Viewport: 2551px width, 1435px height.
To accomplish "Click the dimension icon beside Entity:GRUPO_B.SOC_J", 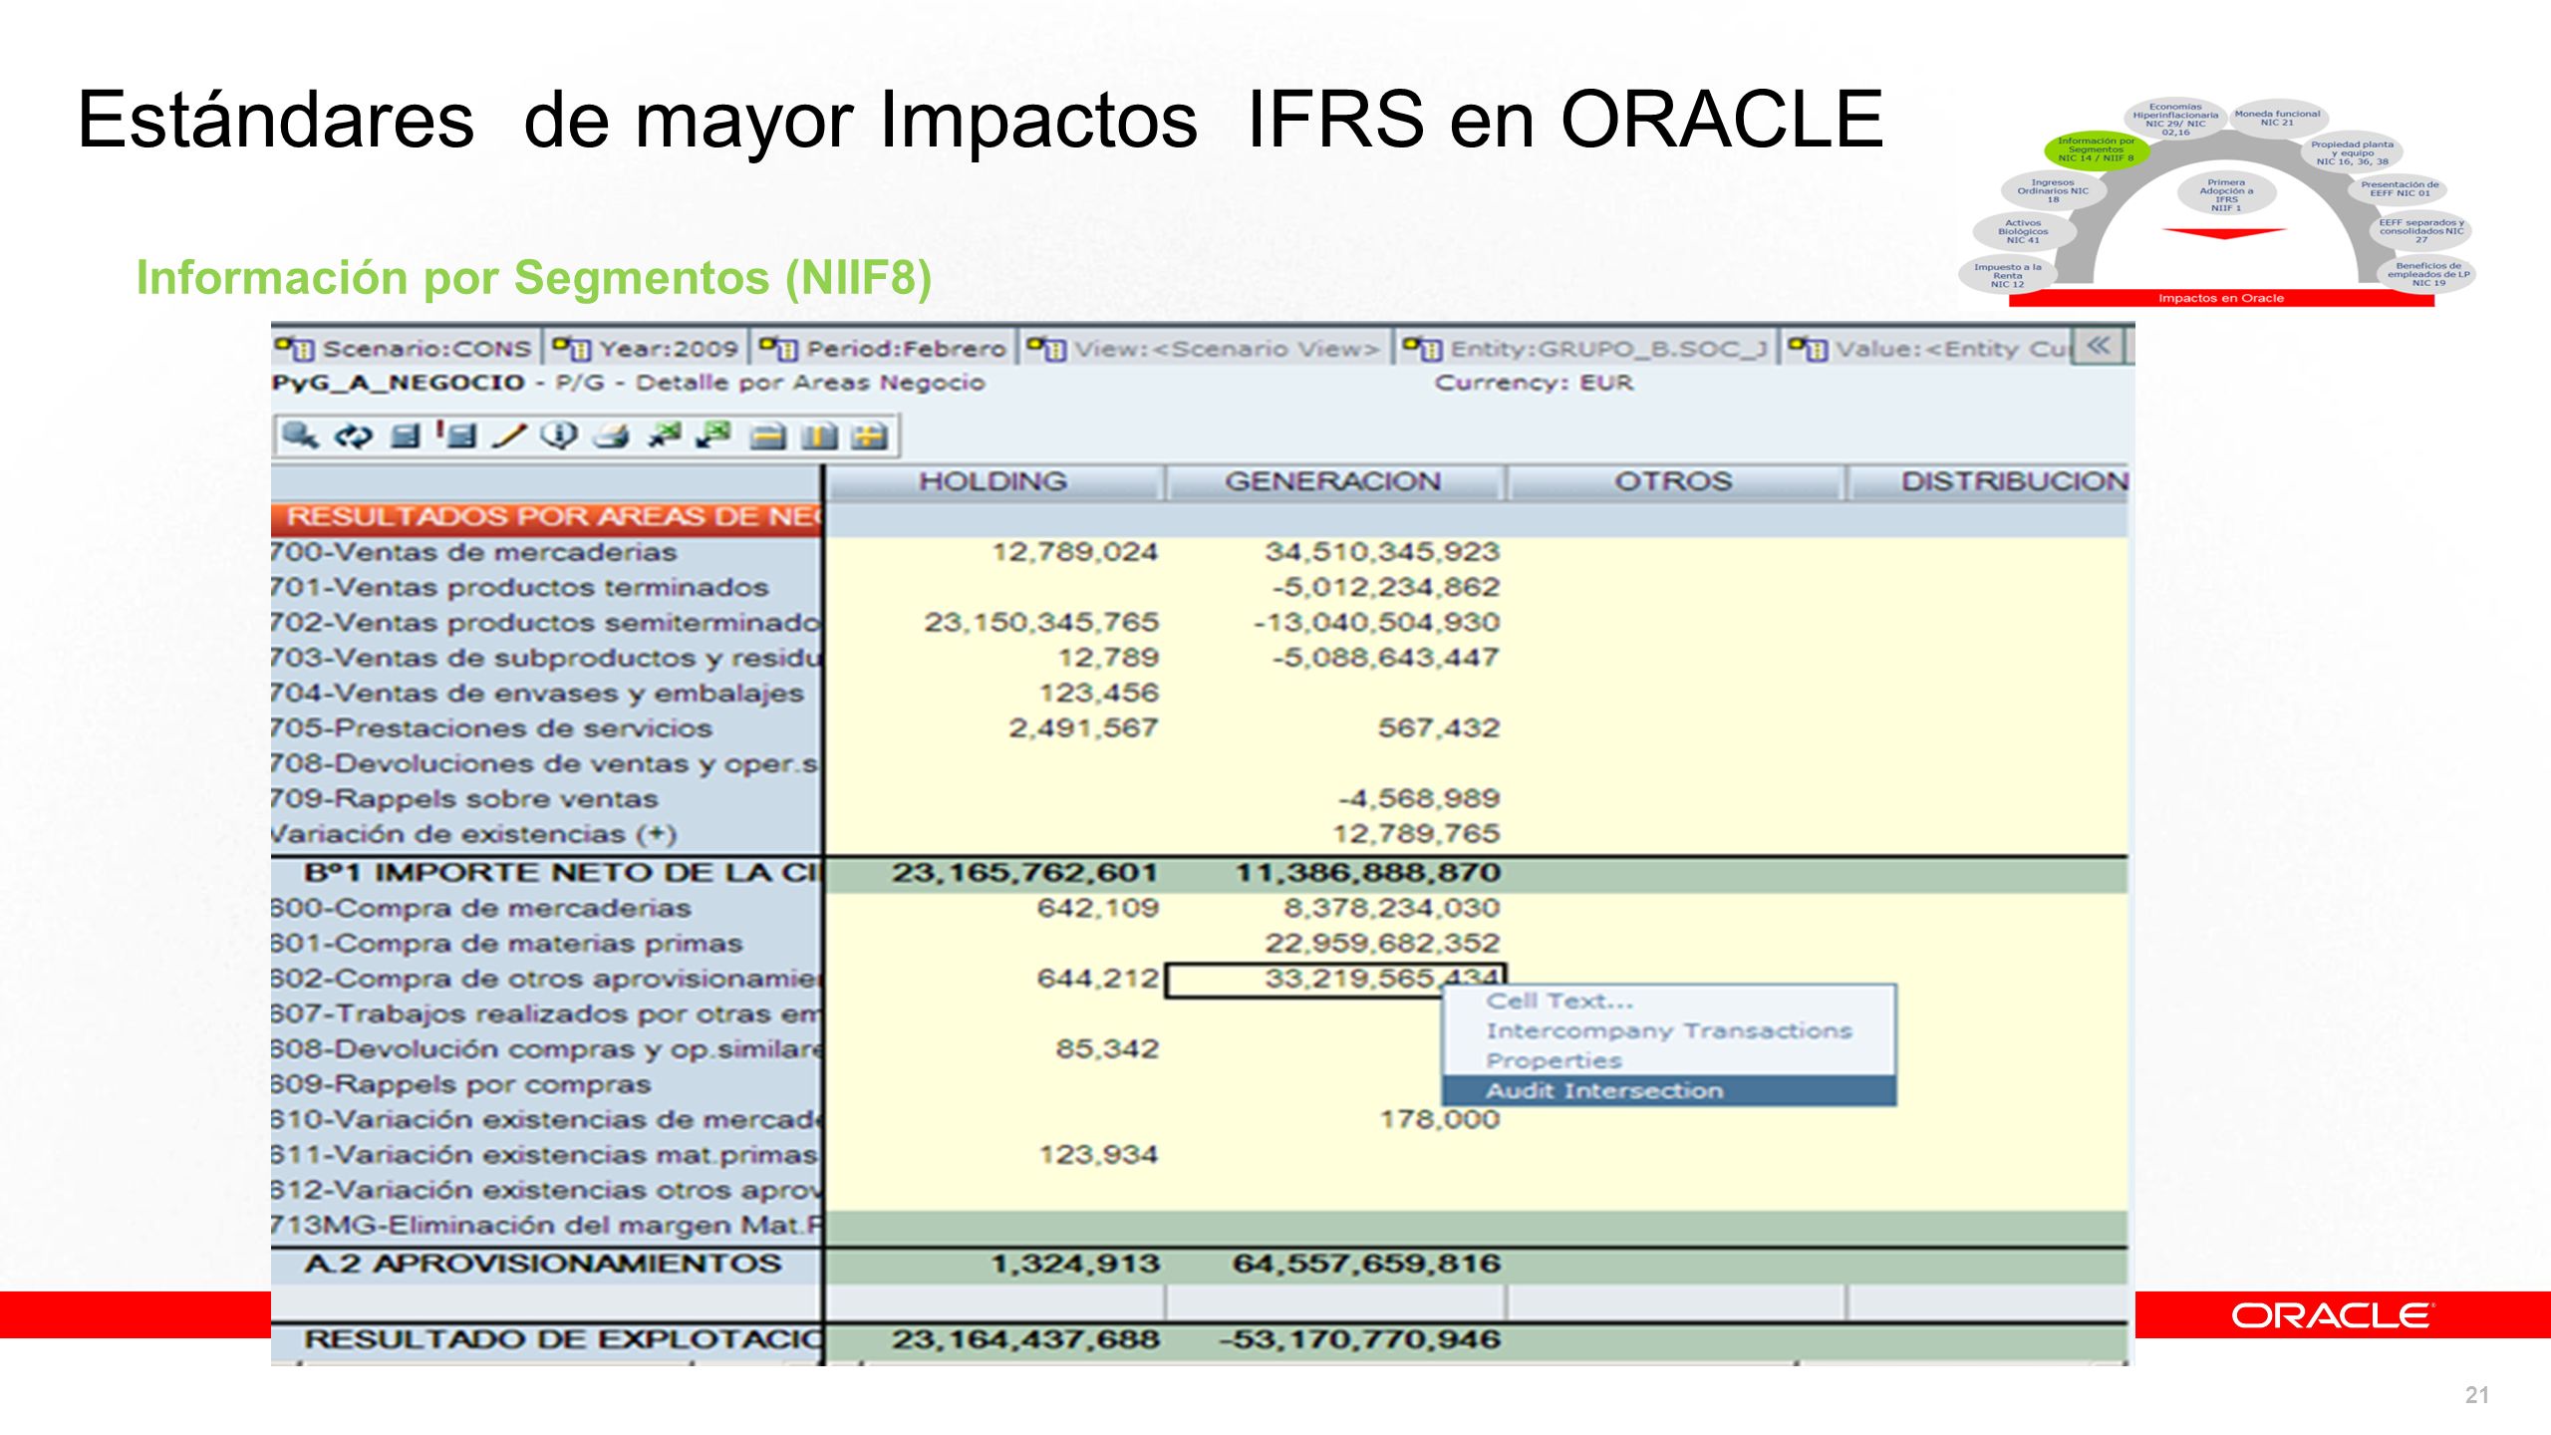I will pos(1422,348).
